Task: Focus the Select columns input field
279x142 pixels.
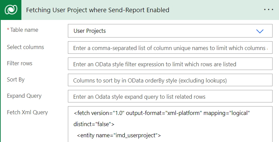Action: tap(170, 48)
